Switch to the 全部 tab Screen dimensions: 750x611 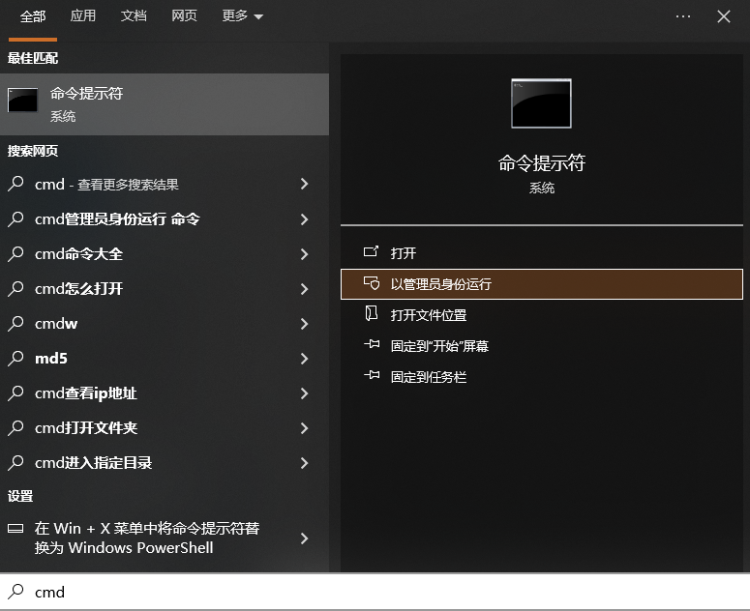[33, 16]
